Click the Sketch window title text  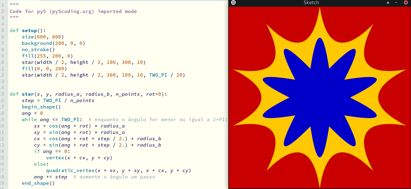point(311,3)
